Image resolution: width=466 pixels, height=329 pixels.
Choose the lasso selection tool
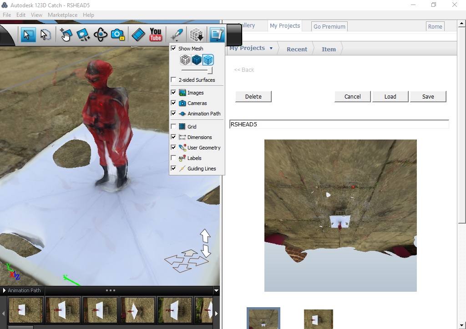tap(45, 35)
